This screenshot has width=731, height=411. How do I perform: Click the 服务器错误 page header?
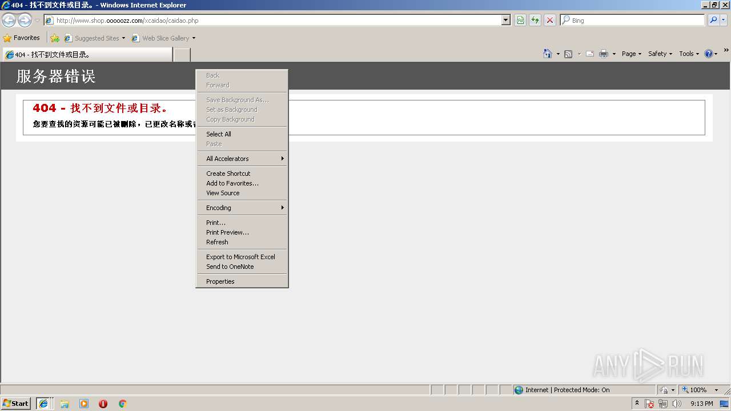[56, 76]
